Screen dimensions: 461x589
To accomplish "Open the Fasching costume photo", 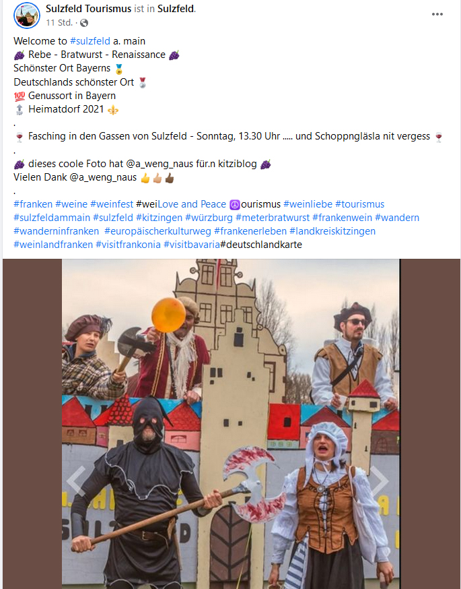I will 231,424.
